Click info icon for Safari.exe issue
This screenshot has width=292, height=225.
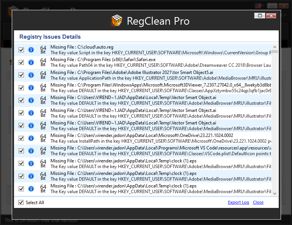point(31,62)
